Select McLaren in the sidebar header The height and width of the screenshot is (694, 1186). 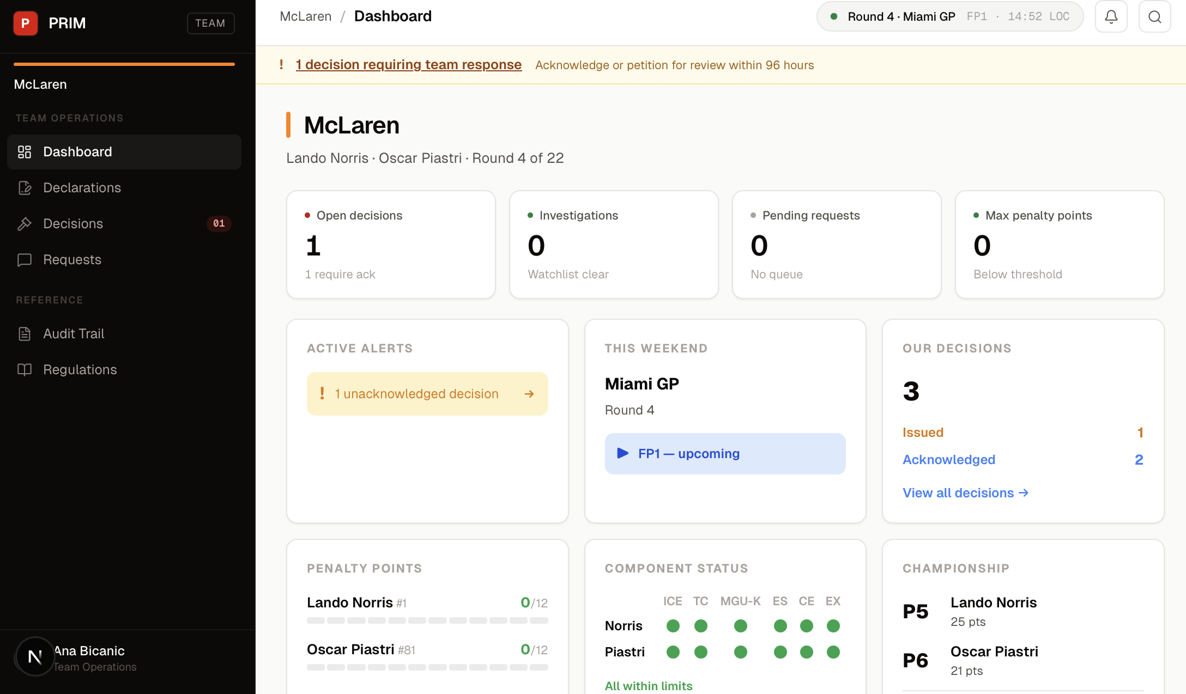40,84
